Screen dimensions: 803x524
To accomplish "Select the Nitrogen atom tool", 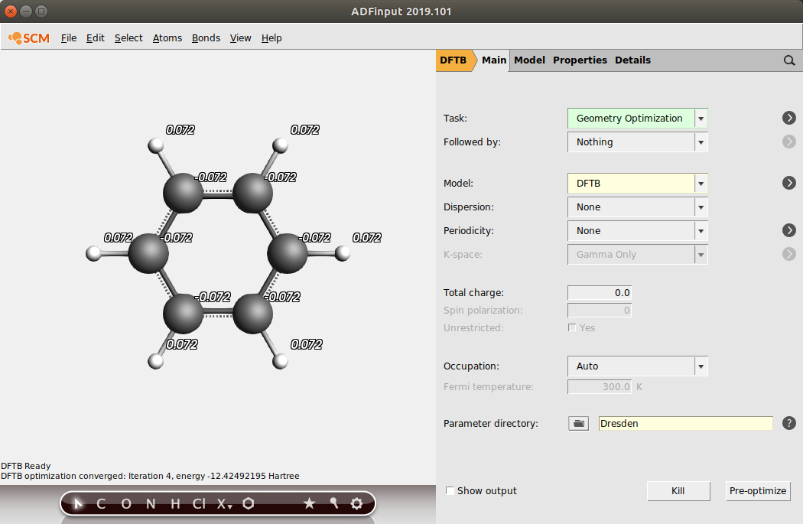I will 151,504.
